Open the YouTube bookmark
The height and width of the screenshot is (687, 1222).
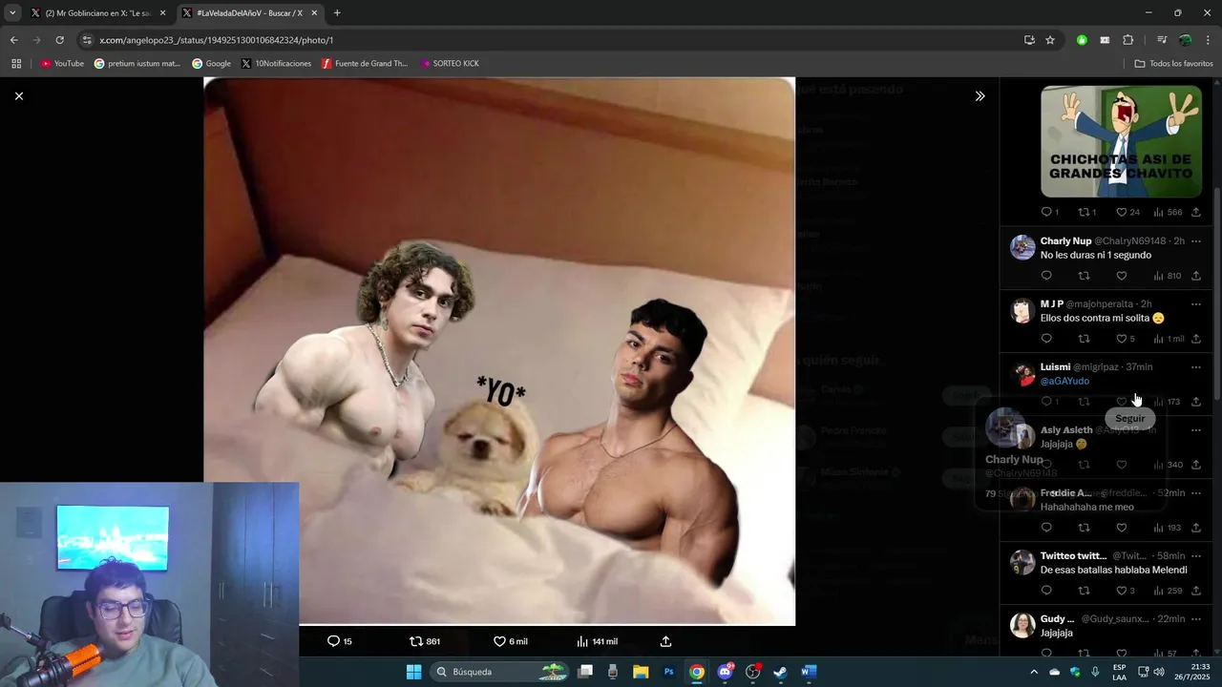62,64
